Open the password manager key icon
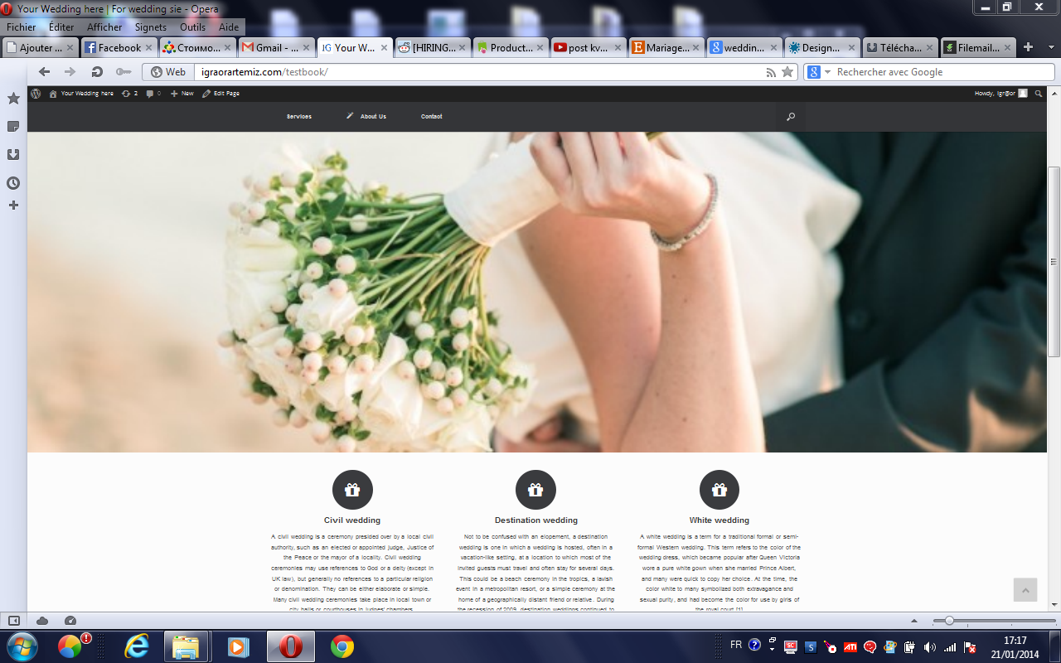The image size is (1061, 663). pos(124,72)
